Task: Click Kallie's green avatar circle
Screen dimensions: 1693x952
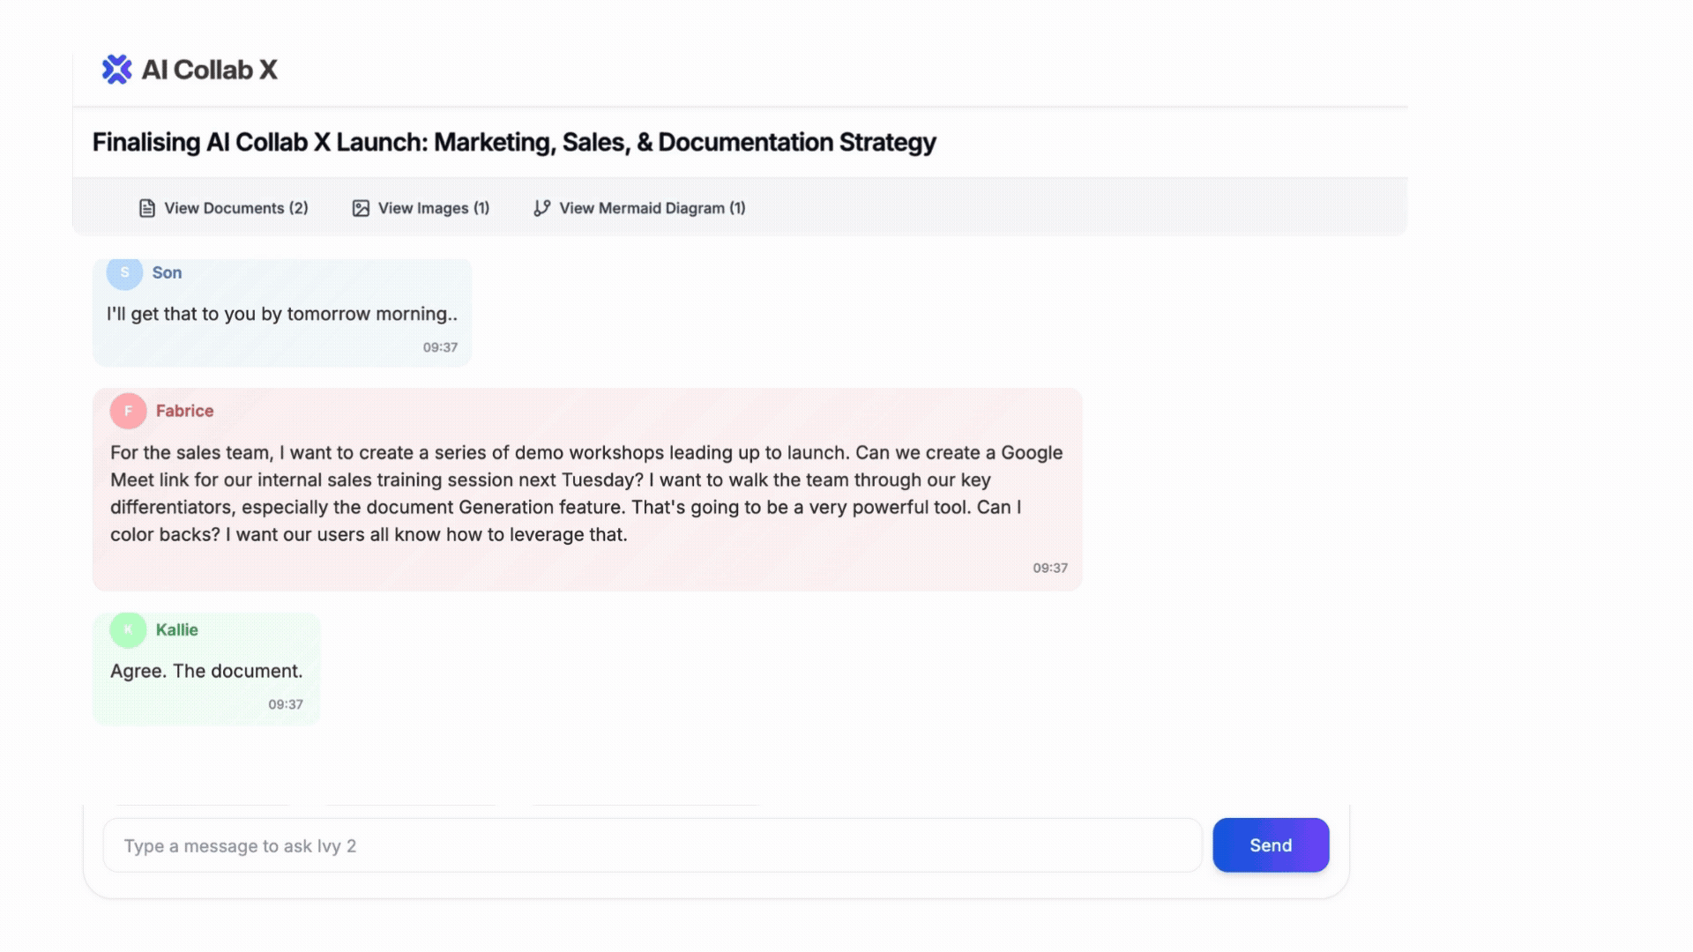Action: click(128, 629)
